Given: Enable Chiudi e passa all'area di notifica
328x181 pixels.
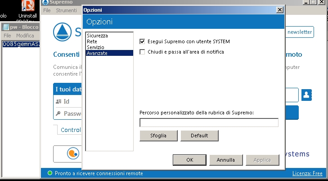Looking at the screenshot, I should (x=142, y=52).
